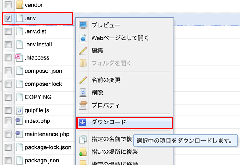Choose 指定の場所に複製 menu entry

(114, 151)
